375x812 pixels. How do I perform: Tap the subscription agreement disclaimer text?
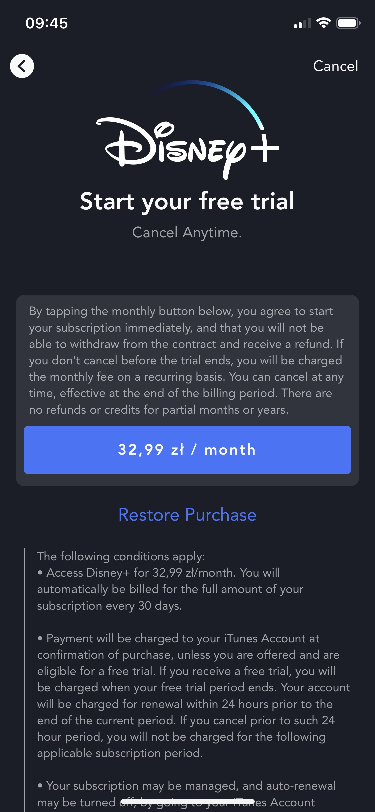point(187,360)
